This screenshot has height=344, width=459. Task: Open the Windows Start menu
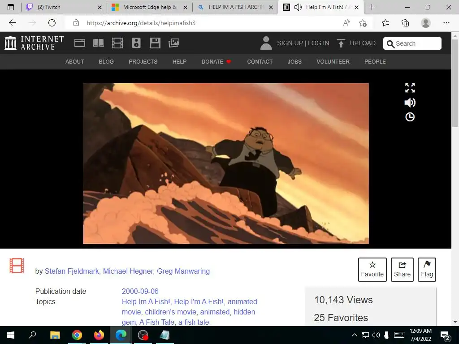(x=11, y=335)
